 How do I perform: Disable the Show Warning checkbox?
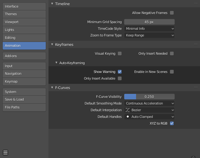(120, 72)
